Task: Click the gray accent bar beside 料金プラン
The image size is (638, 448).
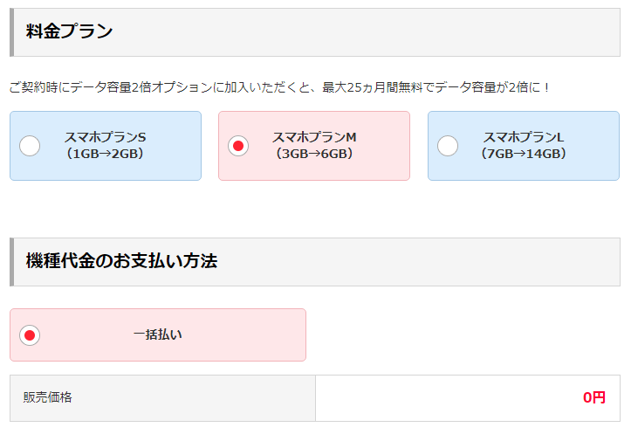Action: pos(12,32)
